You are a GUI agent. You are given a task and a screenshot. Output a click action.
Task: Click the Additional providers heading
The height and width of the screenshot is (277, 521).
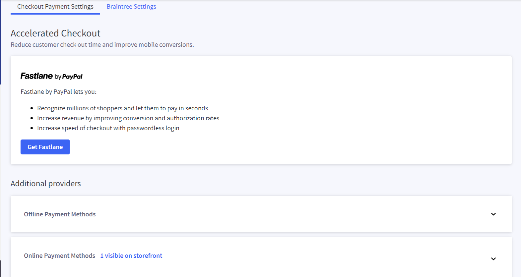(x=46, y=183)
